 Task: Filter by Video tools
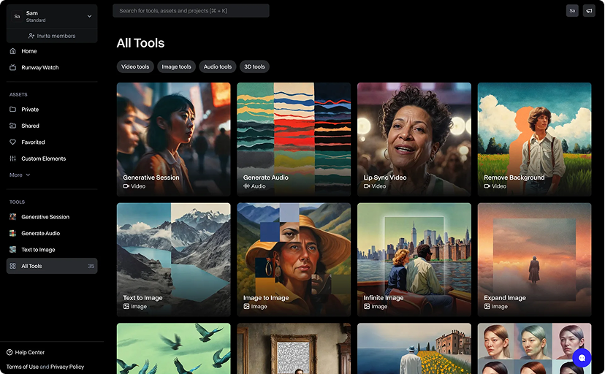coord(135,66)
